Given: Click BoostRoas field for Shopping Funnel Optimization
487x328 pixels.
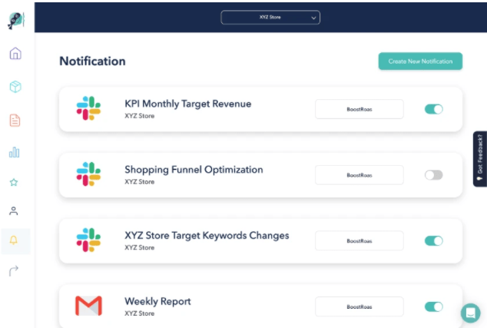Looking at the screenshot, I should (359, 175).
